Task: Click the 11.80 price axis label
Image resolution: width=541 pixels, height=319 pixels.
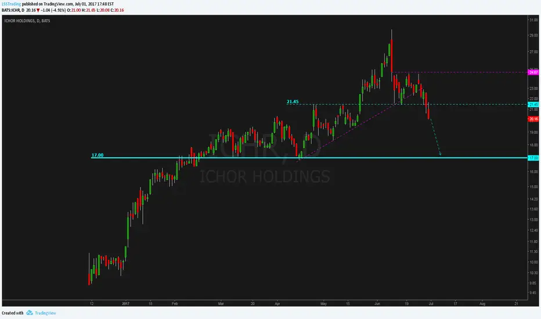Action: pyautogui.click(x=533, y=242)
